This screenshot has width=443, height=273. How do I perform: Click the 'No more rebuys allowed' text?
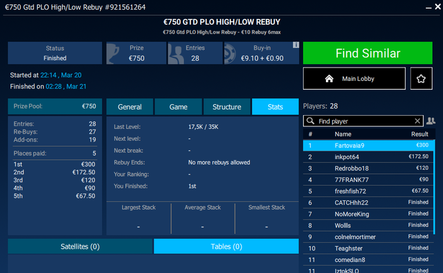click(219, 162)
